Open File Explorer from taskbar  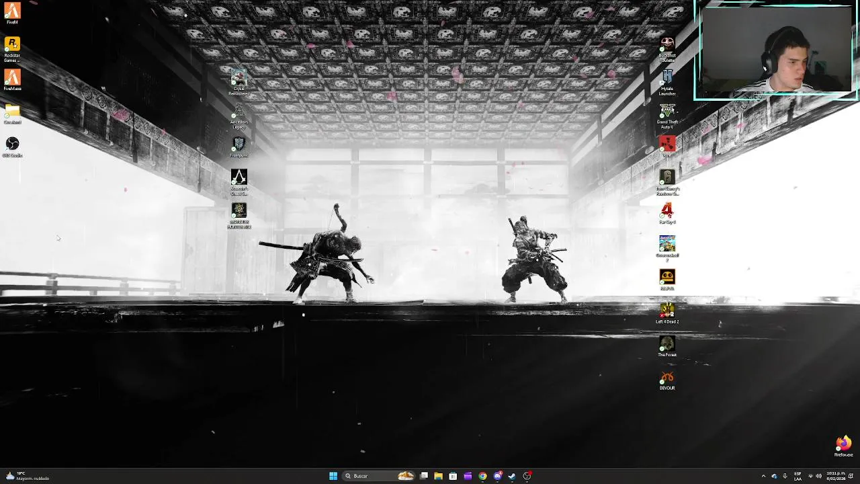pos(438,476)
